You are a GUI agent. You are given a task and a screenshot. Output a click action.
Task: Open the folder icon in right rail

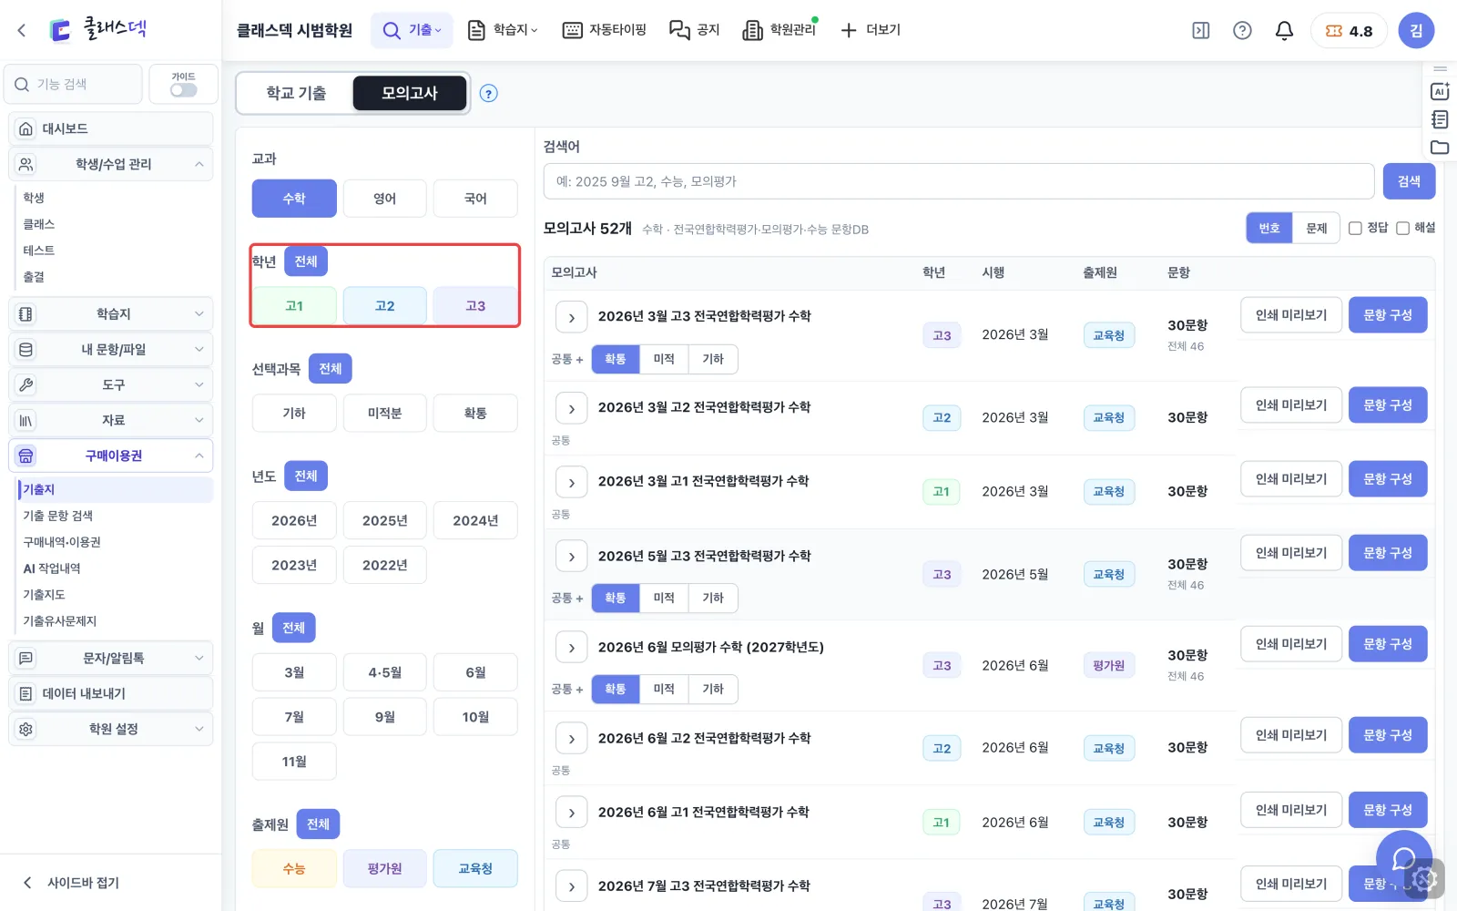tap(1440, 148)
